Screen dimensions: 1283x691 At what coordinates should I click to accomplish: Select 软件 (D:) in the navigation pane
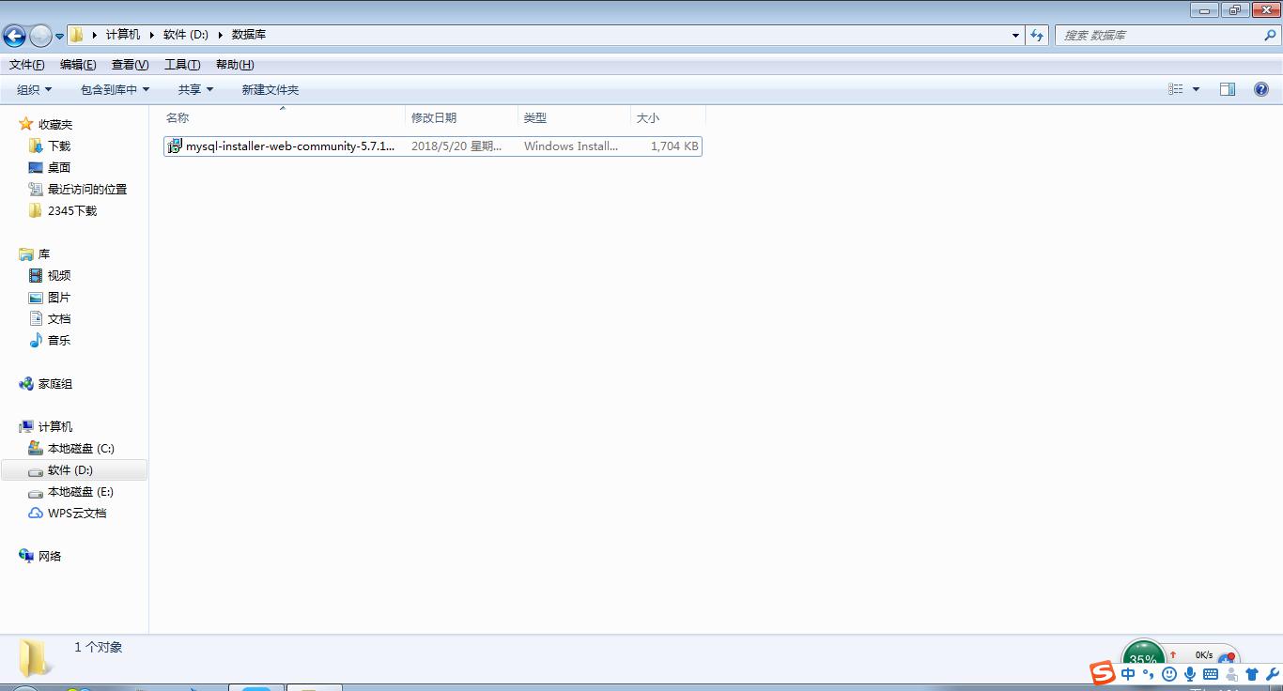point(70,469)
